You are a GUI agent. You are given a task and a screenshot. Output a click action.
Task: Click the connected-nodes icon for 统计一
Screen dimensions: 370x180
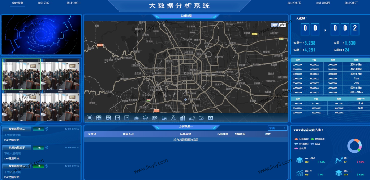(x=339, y=160)
